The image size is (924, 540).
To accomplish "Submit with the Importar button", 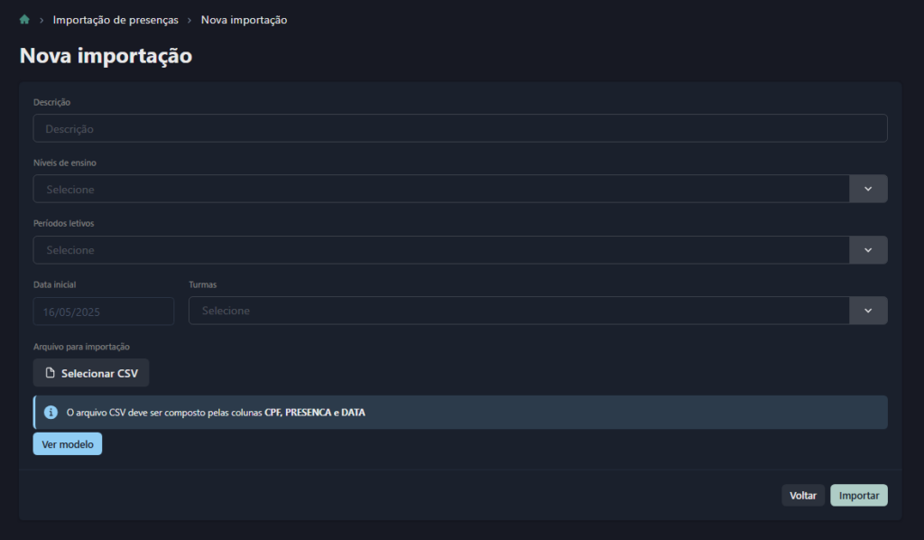I will [859, 496].
